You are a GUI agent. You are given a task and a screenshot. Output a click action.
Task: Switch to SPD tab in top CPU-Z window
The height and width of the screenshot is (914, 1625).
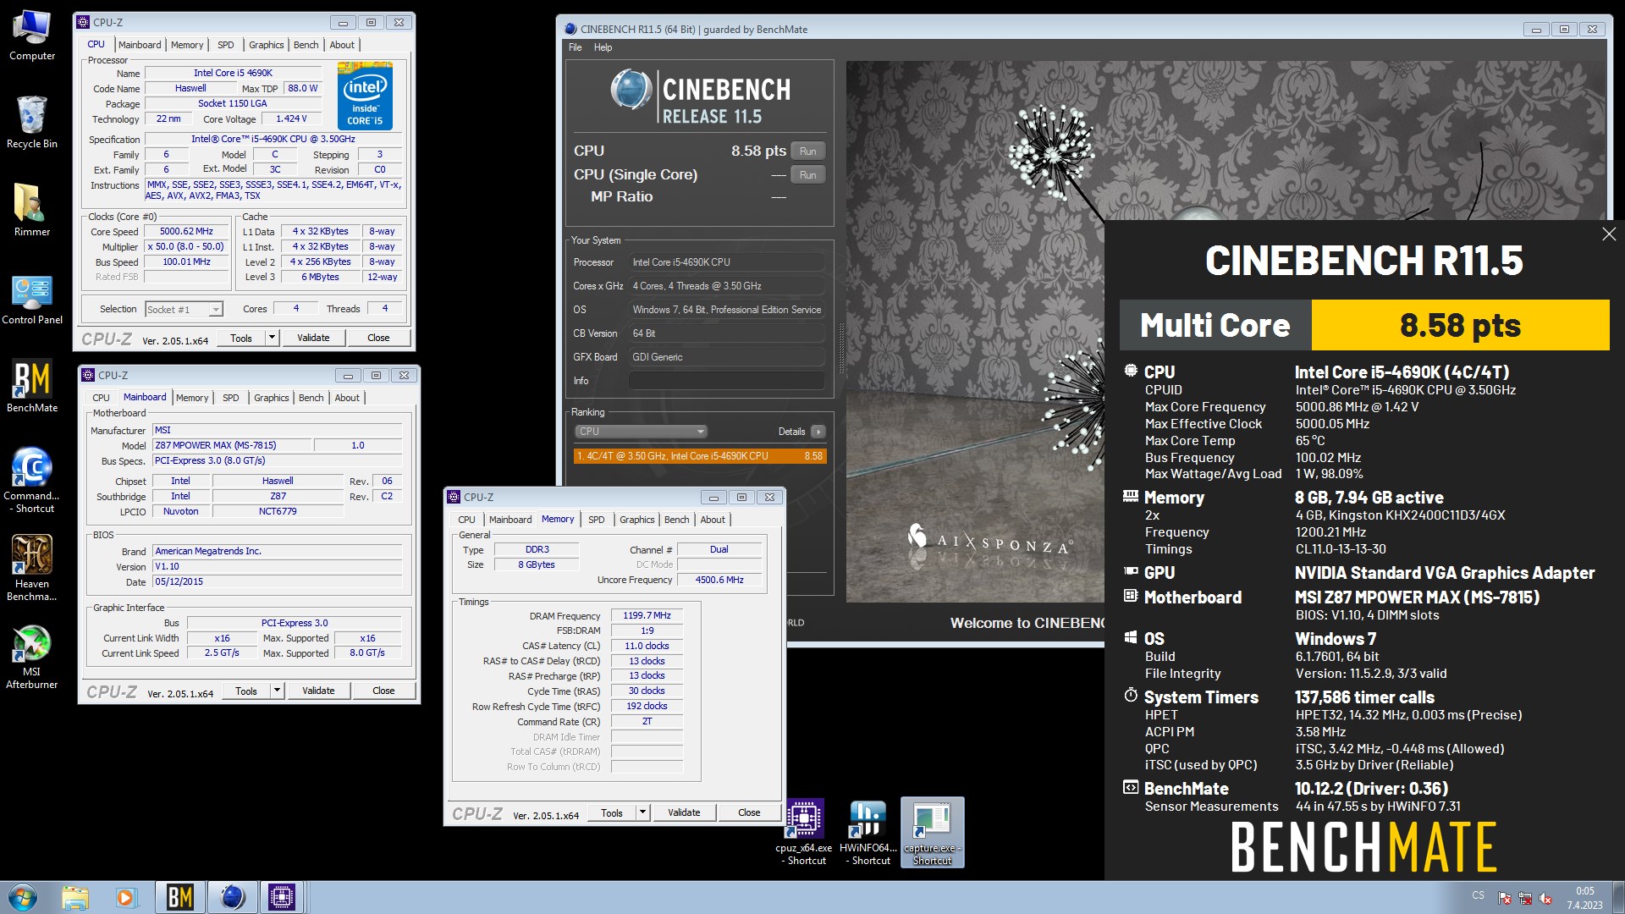click(x=225, y=45)
